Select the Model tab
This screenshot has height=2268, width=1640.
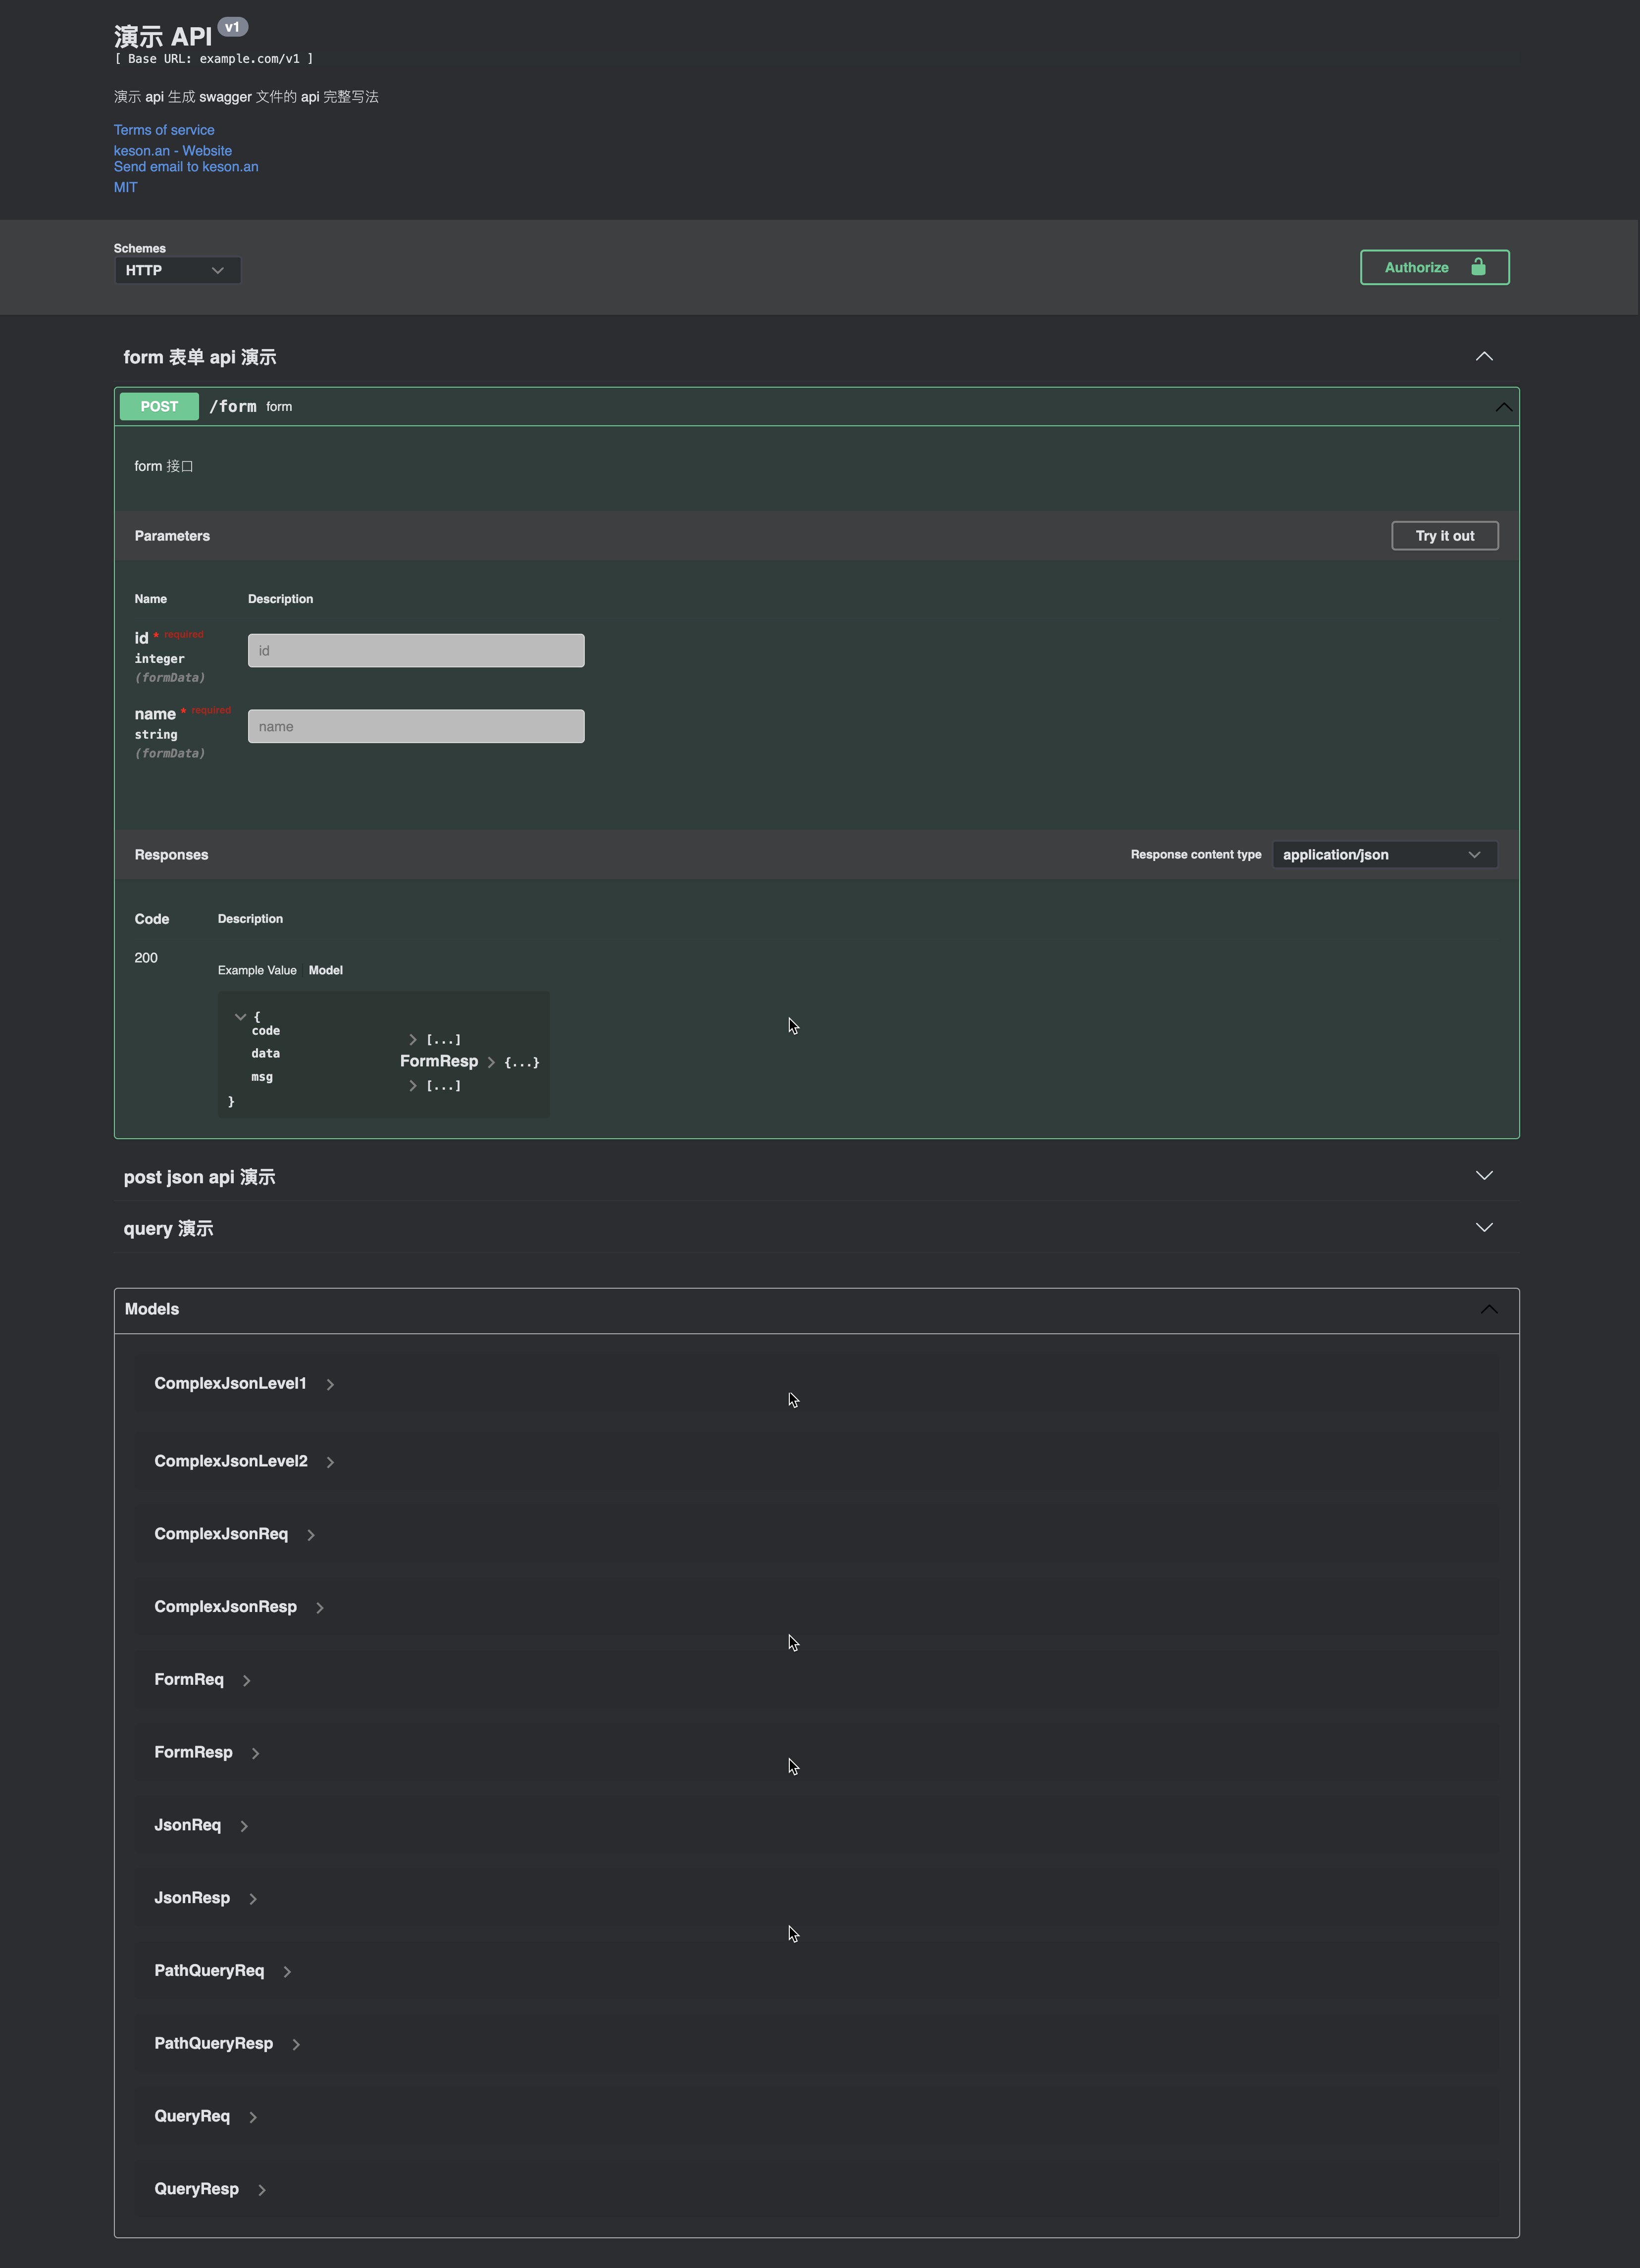pyautogui.click(x=325, y=971)
